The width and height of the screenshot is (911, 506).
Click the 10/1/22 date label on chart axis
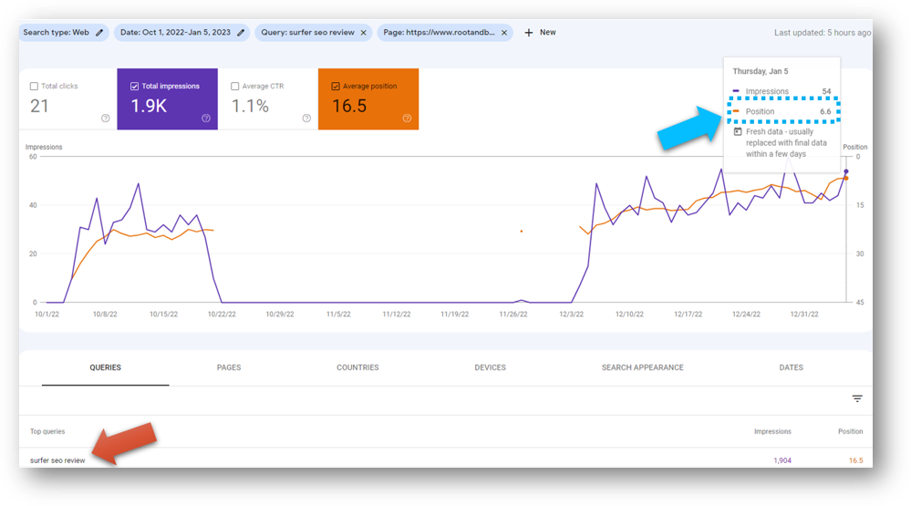47,315
